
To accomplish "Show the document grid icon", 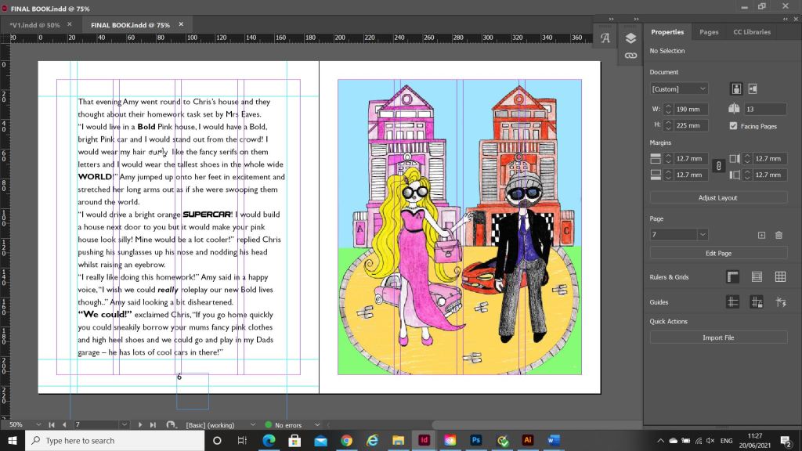I will [780, 277].
